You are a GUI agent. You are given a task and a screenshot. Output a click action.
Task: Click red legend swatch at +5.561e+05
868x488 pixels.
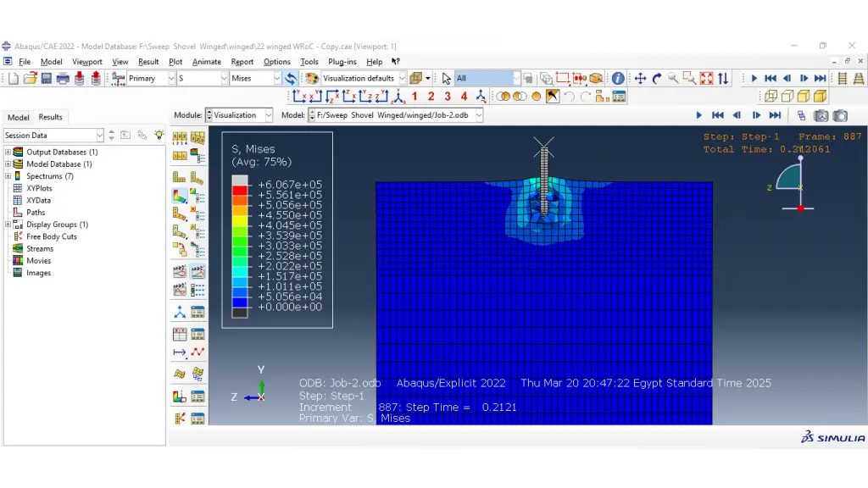coord(240,191)
